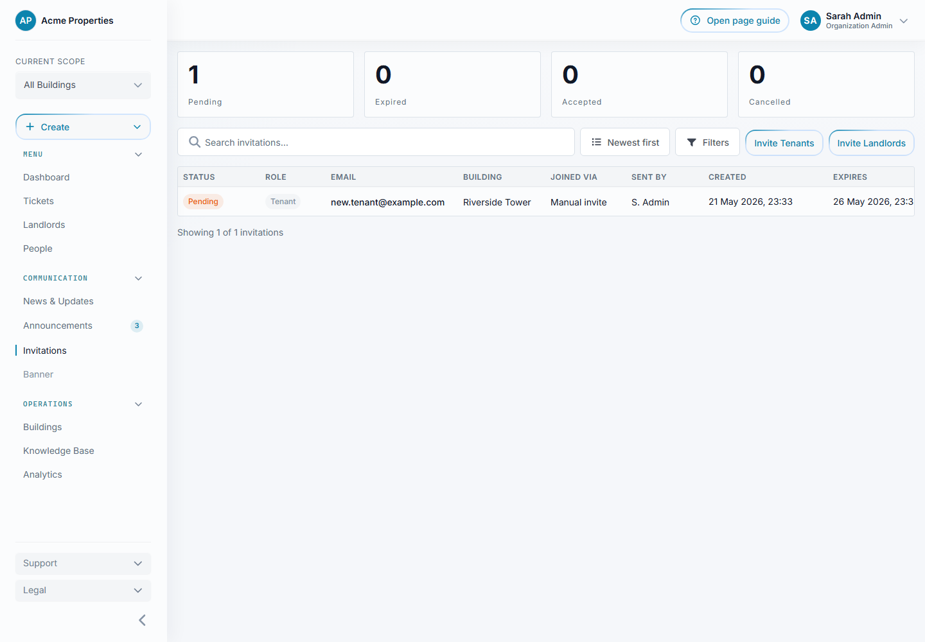Click Showing 1 of 1 invitations text
Screen dimensions: 925x642
pos(230,232)
